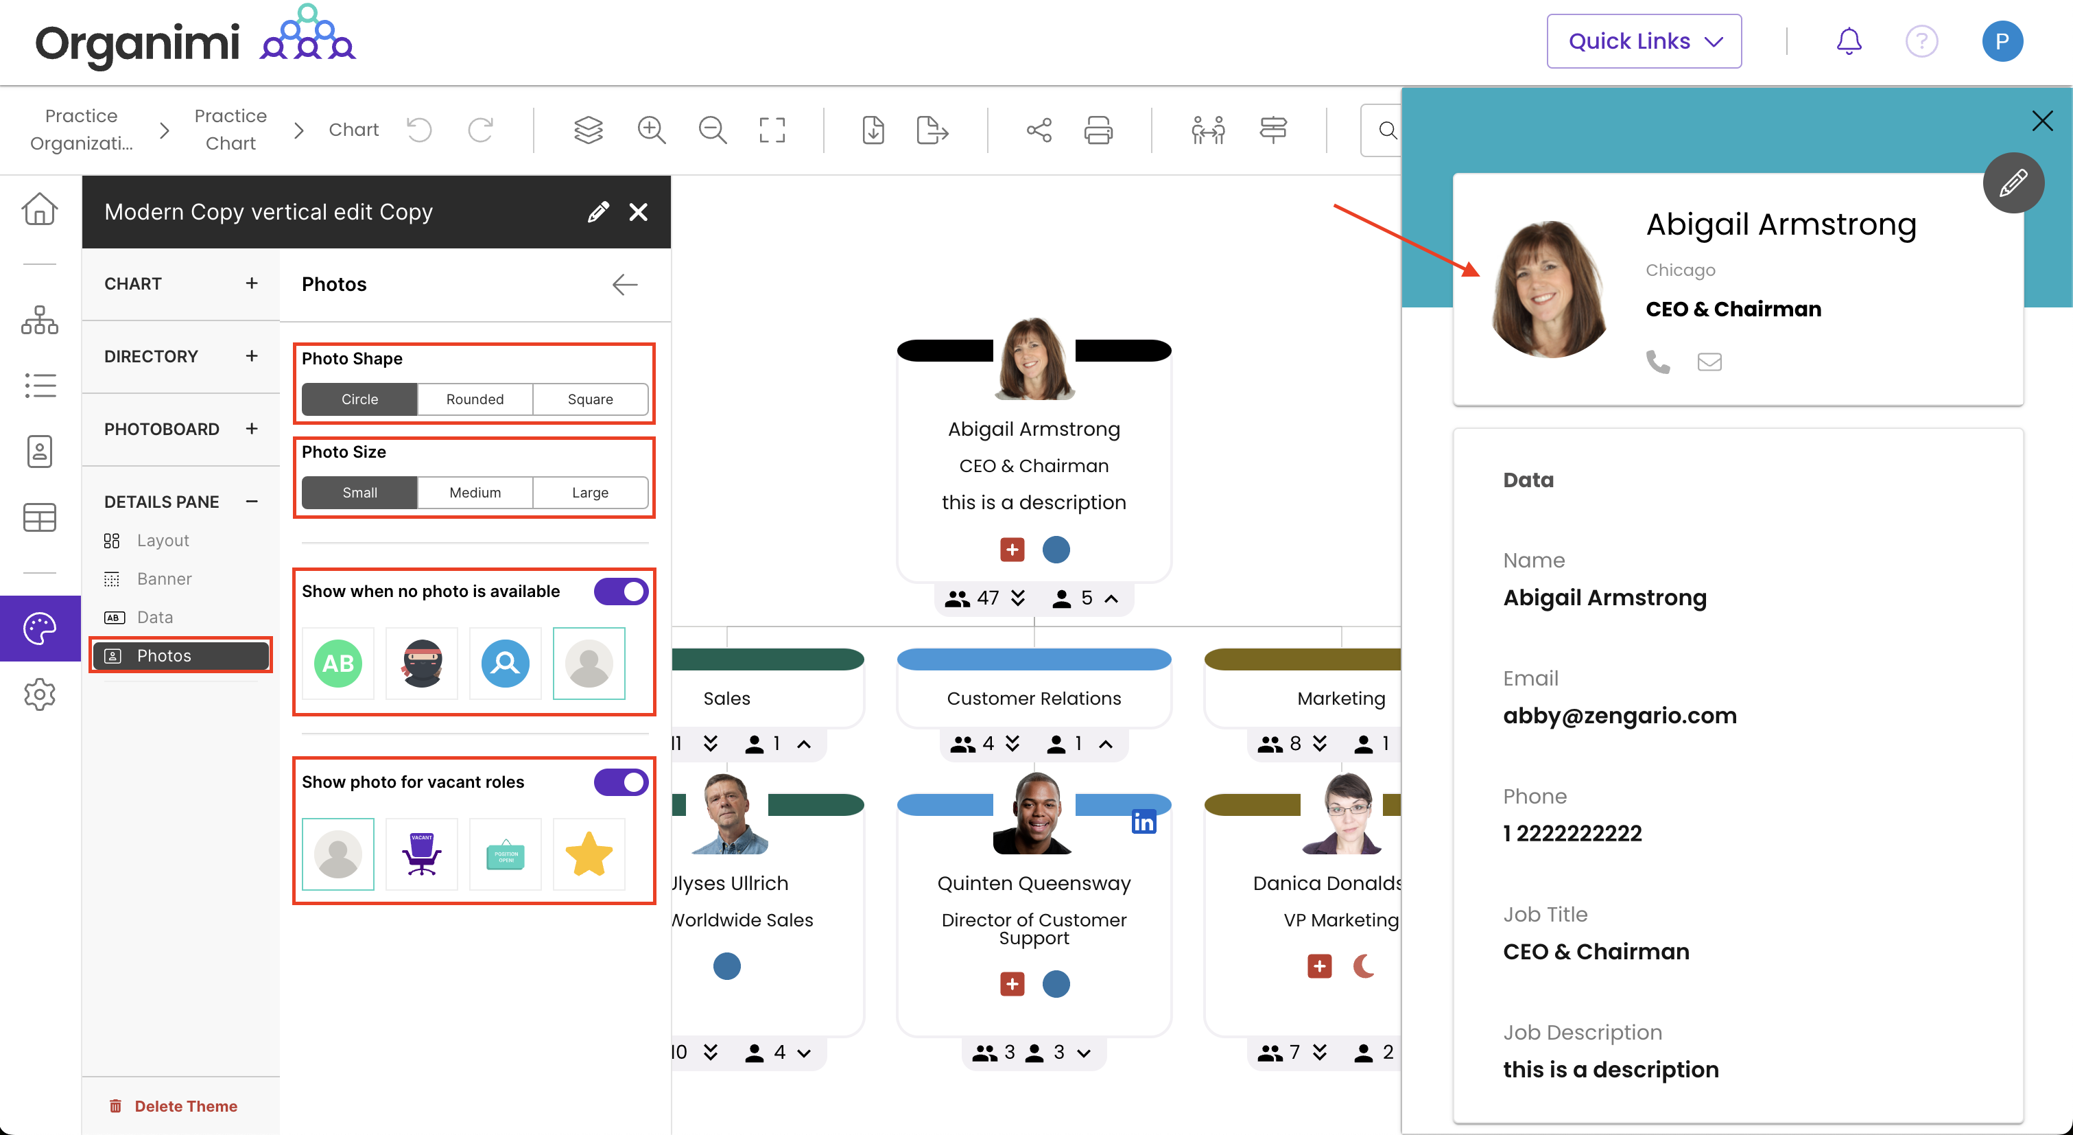Image resolution: width=2073 pixels, height=1135 pixels.
Task: Open the settings gear in left sidebar
Action: [39, 694]
